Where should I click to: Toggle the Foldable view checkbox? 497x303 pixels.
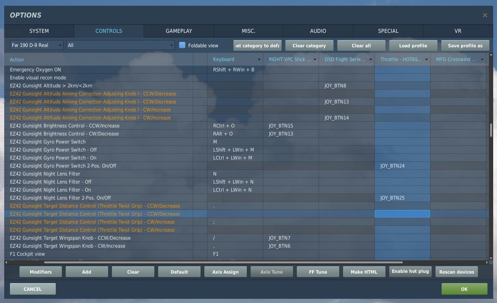(x=182, y=45)
